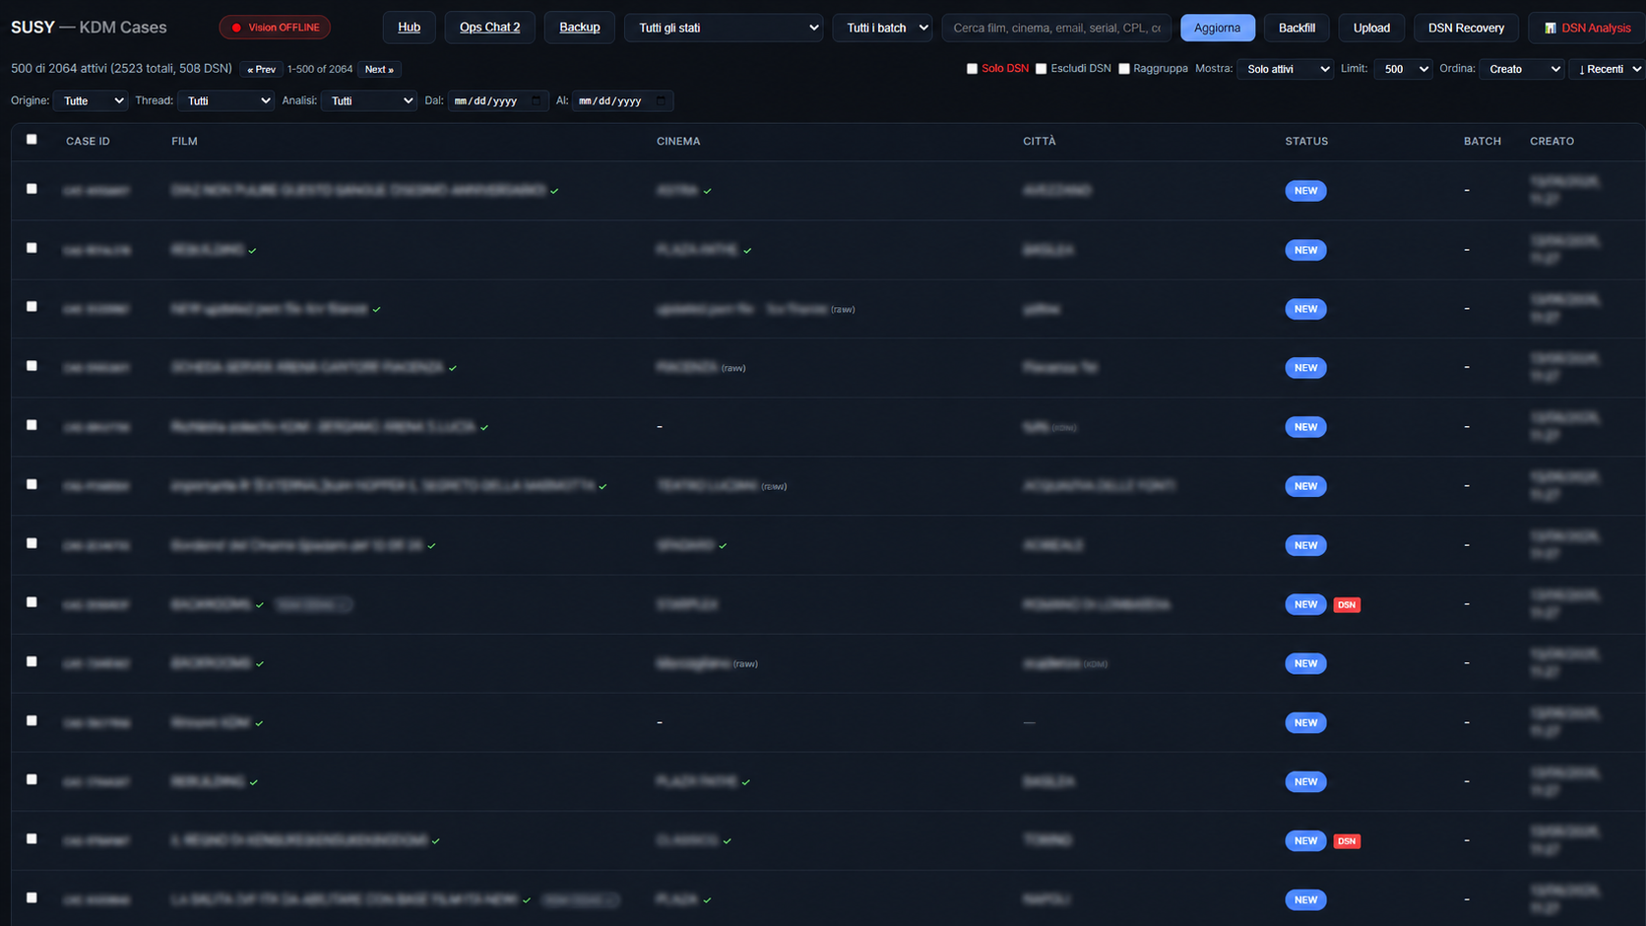Click the CITTÀ column header
This screenshot has width=1646, height=926.
tap(1039, 141)
